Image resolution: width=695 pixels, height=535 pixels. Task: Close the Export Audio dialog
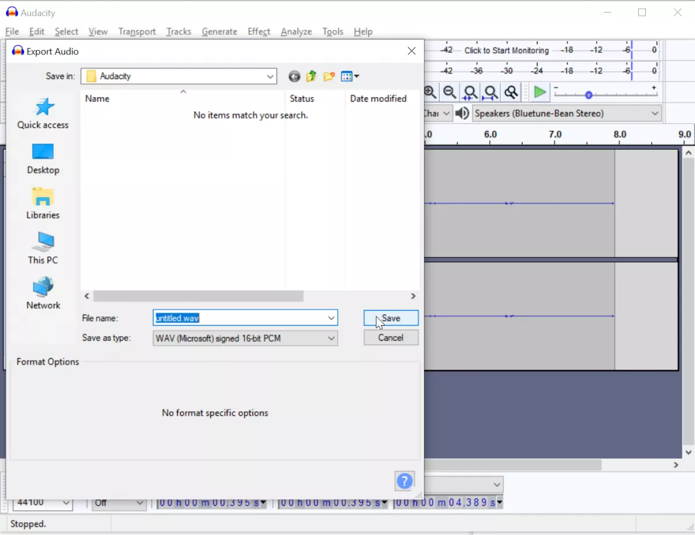[412, 51]
